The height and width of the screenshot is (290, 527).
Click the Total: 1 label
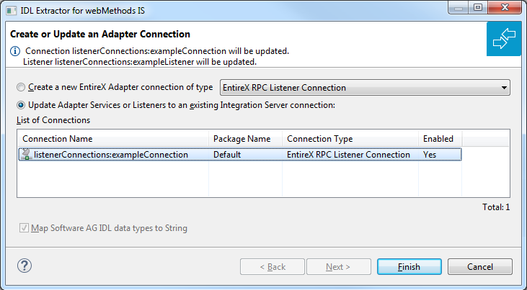(496, 207)
